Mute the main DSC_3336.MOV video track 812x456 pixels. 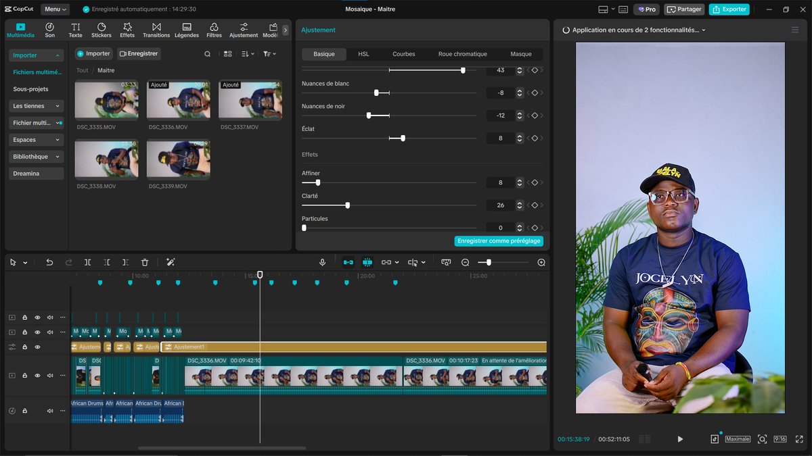point(50,375)
